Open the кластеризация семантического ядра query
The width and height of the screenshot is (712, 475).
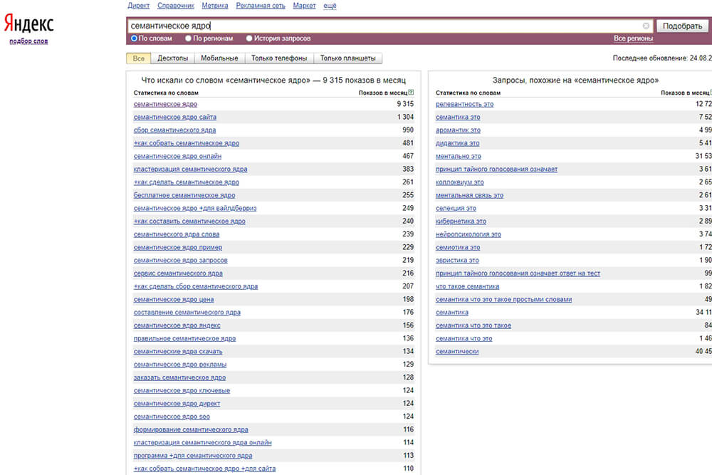[x=190, y=169]
